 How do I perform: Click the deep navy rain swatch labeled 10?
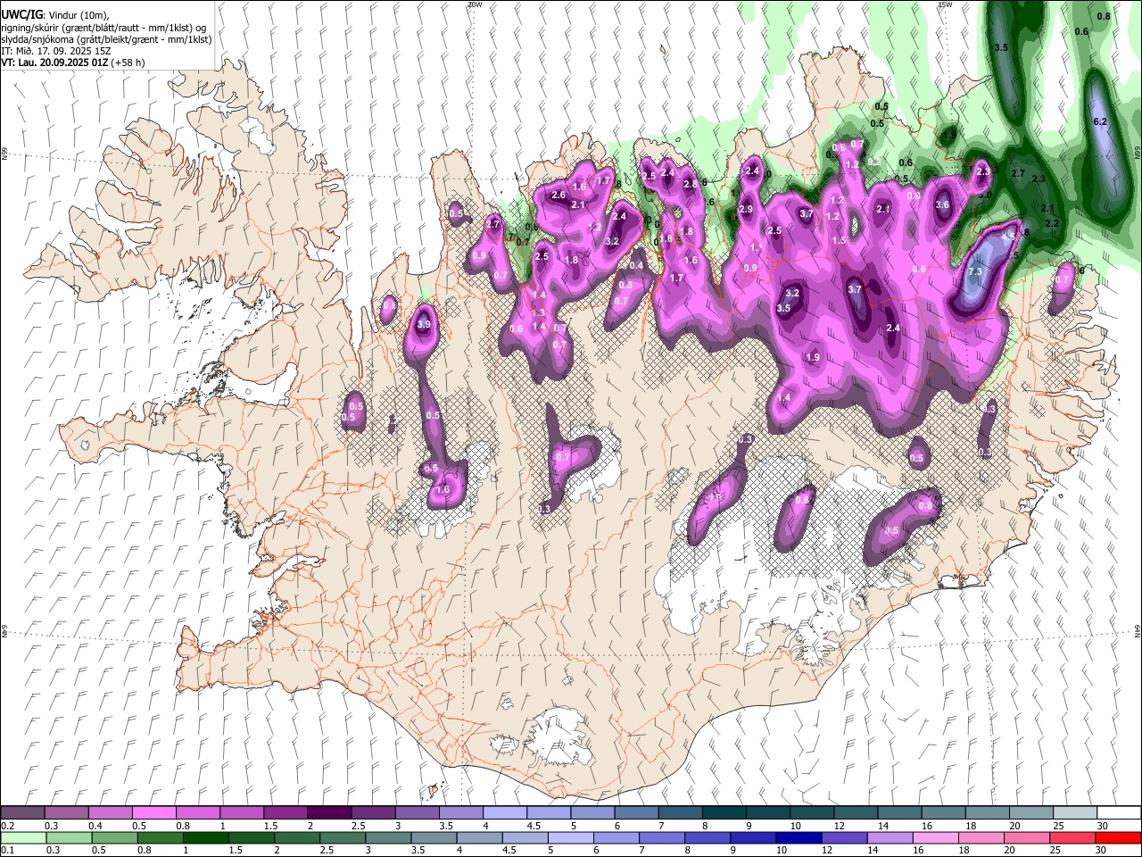[x=799, y=837]
